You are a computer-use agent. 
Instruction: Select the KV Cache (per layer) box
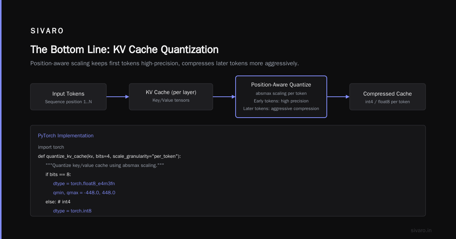coord(171,97)
